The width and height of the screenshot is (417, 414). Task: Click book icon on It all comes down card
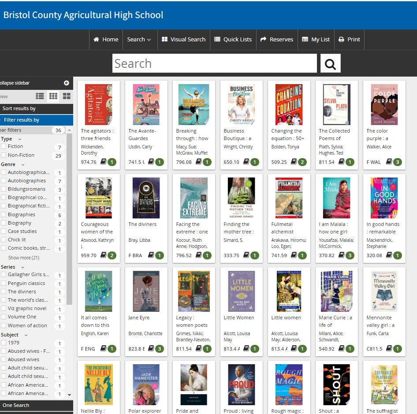click(x=104, y=348)
